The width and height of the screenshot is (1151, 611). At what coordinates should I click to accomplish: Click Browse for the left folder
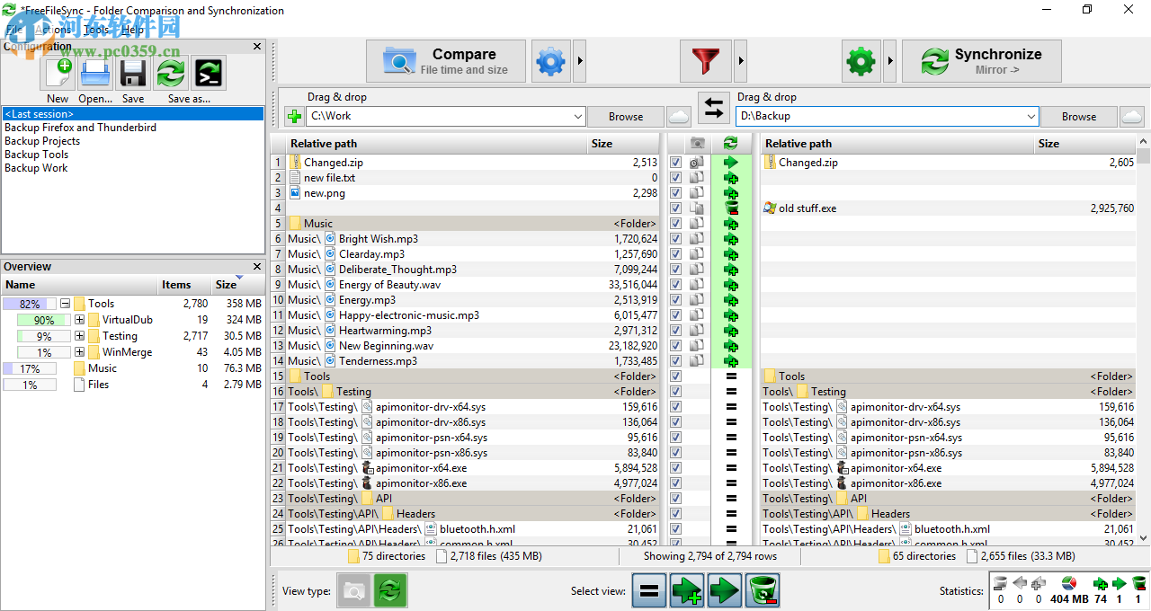point(625,116)
